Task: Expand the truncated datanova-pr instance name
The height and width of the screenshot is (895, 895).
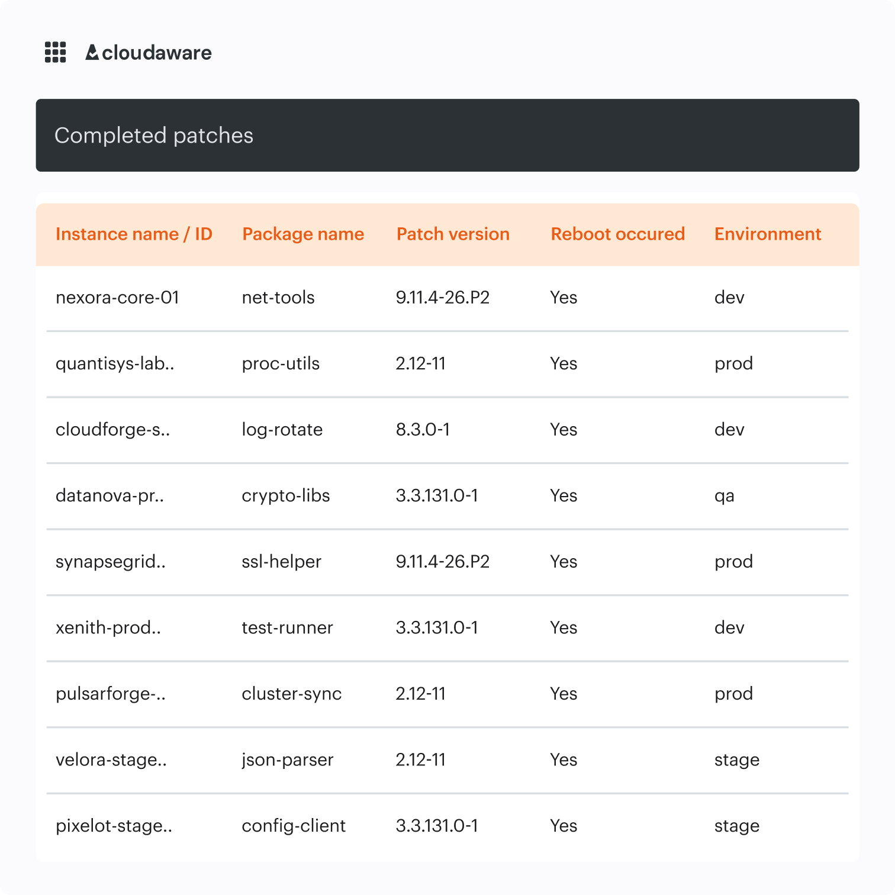Action: pos(110,495)
